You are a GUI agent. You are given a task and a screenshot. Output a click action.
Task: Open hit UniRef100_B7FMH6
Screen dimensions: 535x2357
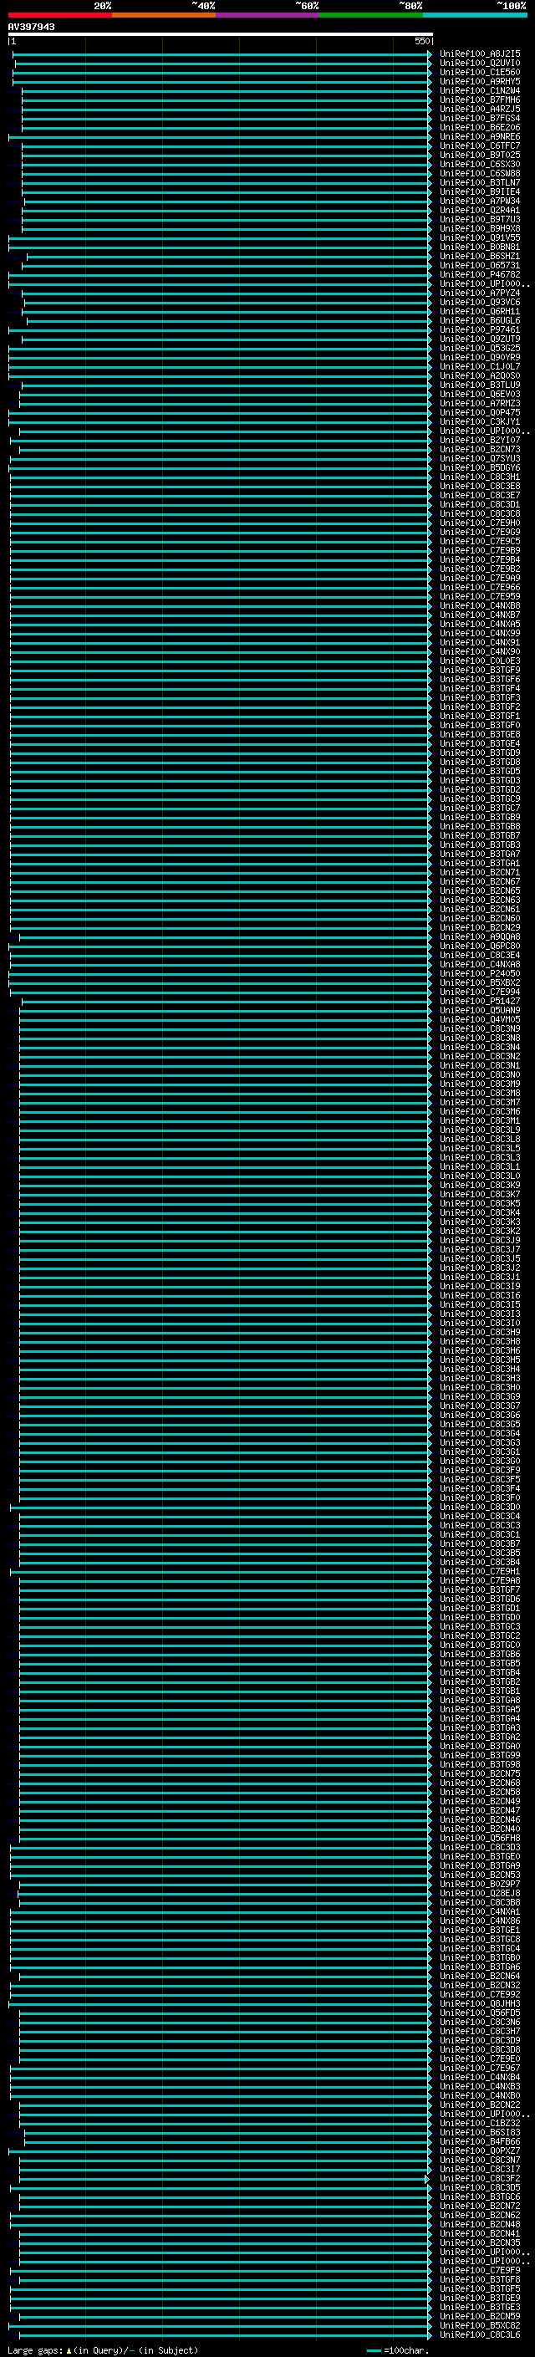click(480, 99)
